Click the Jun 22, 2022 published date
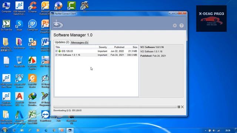Image resolution: width=237 pixels, height=133 pixels. [x=117, y=51]
